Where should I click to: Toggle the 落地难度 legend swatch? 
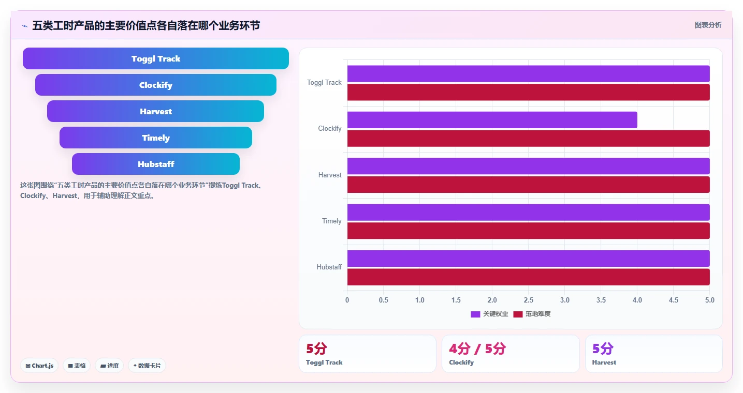518,314
